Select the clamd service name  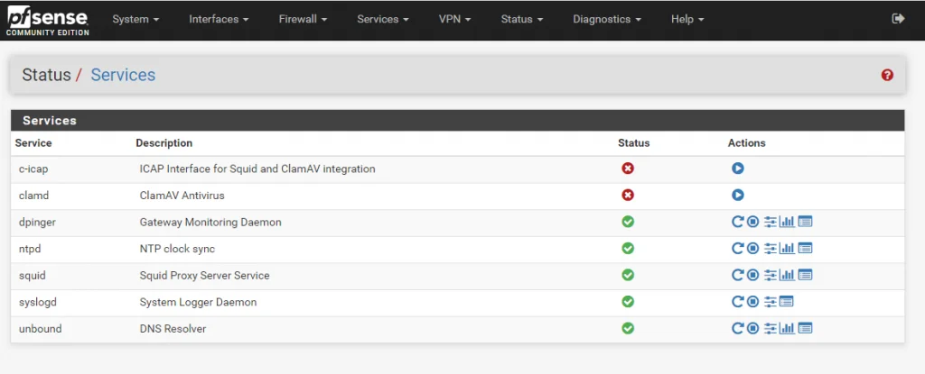(x=33, y=195)
